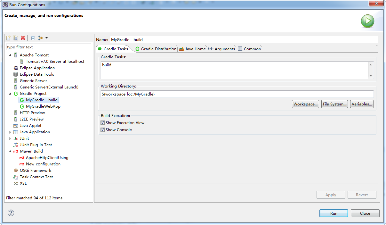The image size is (386, 225).
Task: Click the Gradle Tasks scrollbar down arrow
Action: pyautogui.click(x=371, y=76)
